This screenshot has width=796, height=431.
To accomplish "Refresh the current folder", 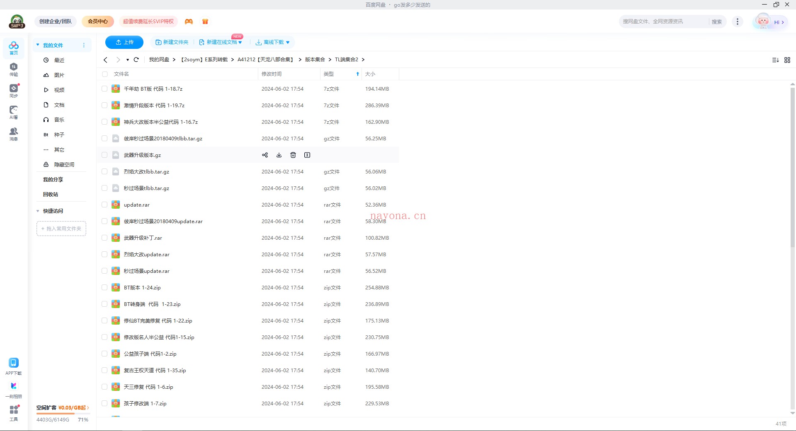I will [x=136, y=60].
